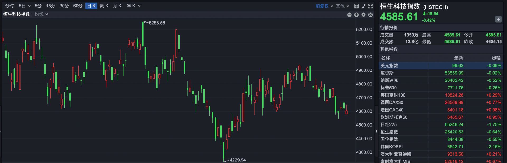Click the 4600.00 price axis label
The image size is (507, 163).
pos(364,111)
